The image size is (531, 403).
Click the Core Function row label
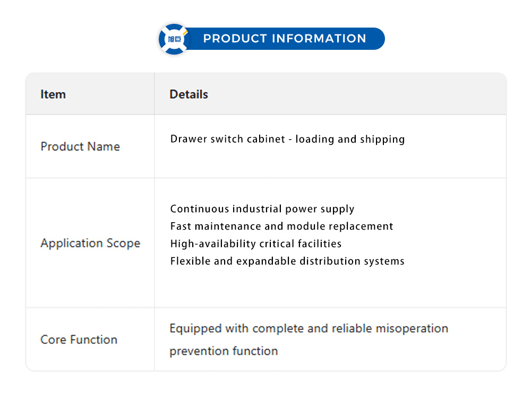pyautogui.click(x=79, y=340)
